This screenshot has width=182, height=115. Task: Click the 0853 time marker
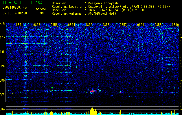click(x=54, y=25)
